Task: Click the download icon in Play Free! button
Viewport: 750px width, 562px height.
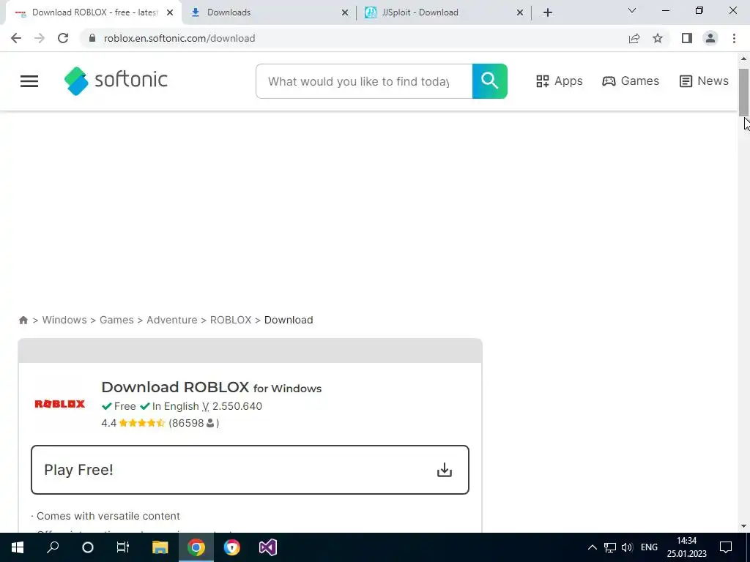Action: coord(445,470)
